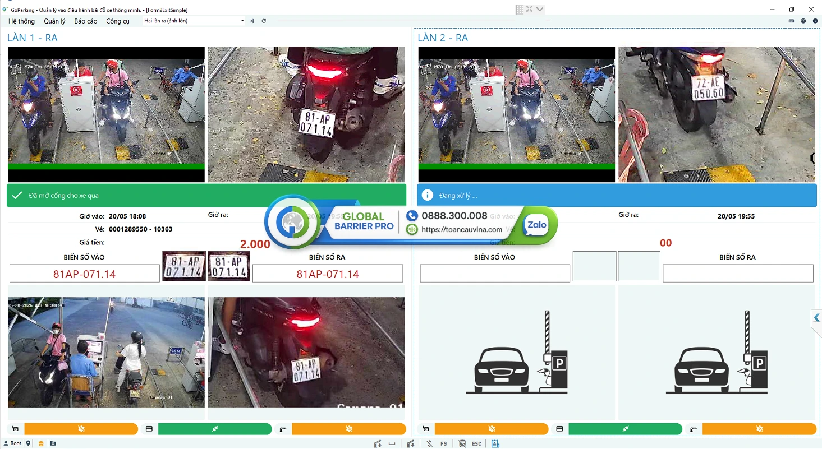822x449 pixels.
Task: Click the Lane 1 barrier device icon
Action: [283, 429]
